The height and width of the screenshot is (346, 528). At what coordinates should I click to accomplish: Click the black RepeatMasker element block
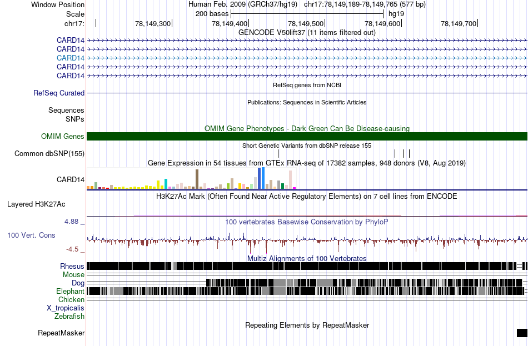(x=522, y=333)
